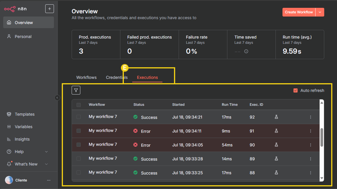The image size is (337, 189).
Task: Open My workflow 7 from execution 90 row
Action: tap(103, 145)
